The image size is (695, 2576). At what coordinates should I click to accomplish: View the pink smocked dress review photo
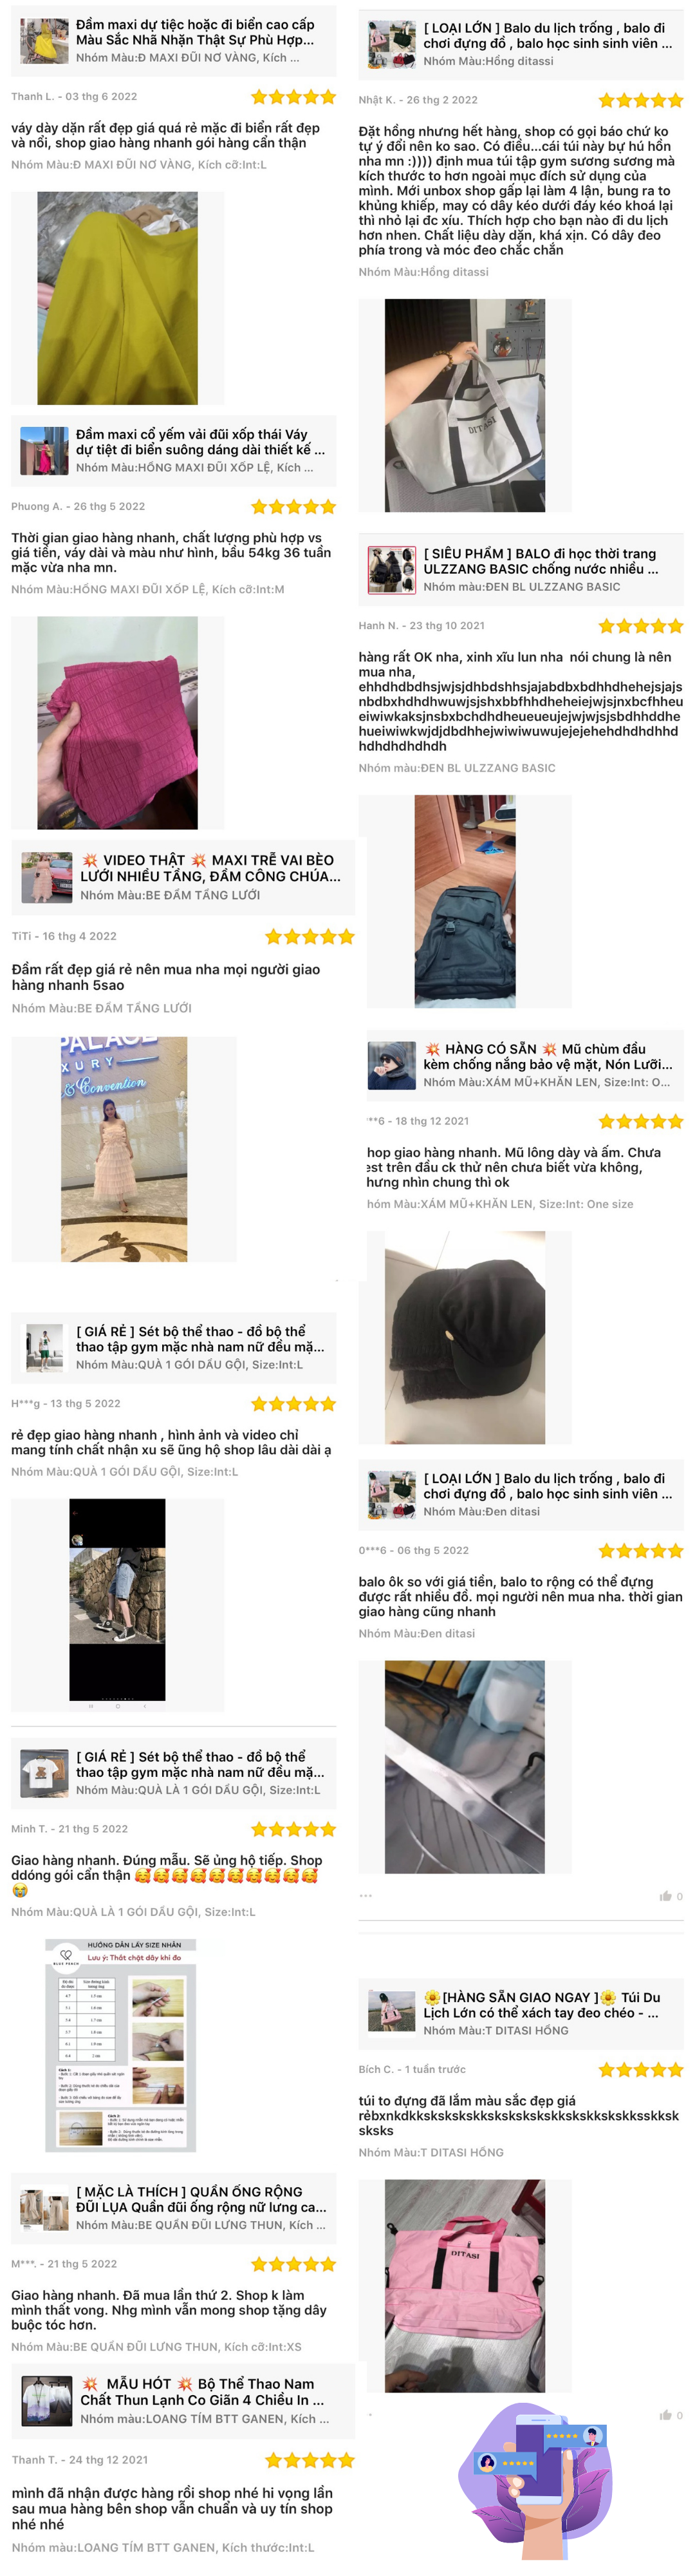tap(117, 722)
